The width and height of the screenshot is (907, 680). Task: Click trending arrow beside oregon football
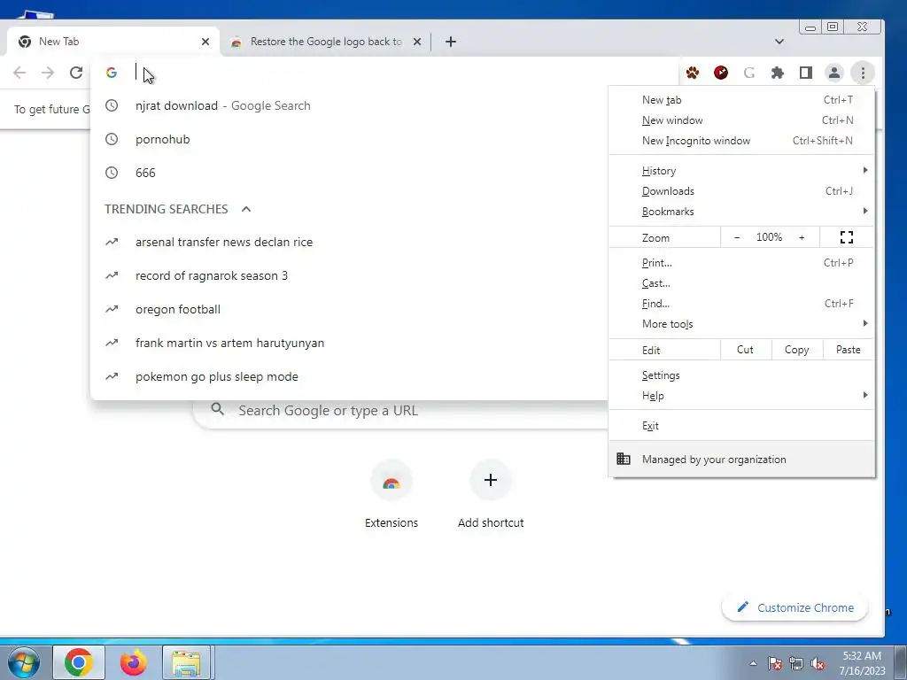112,309
